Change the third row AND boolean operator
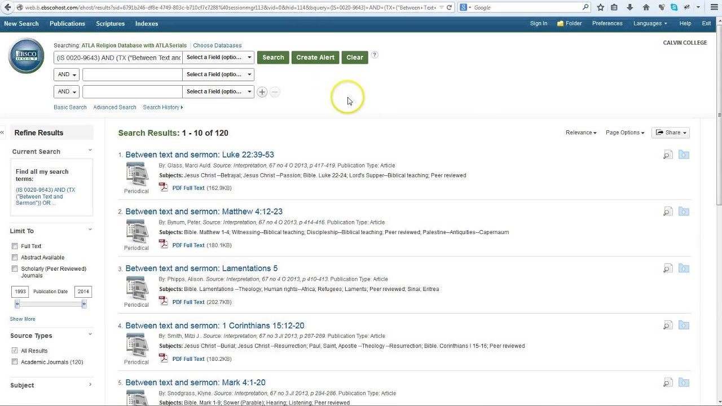 click(67, 91)
